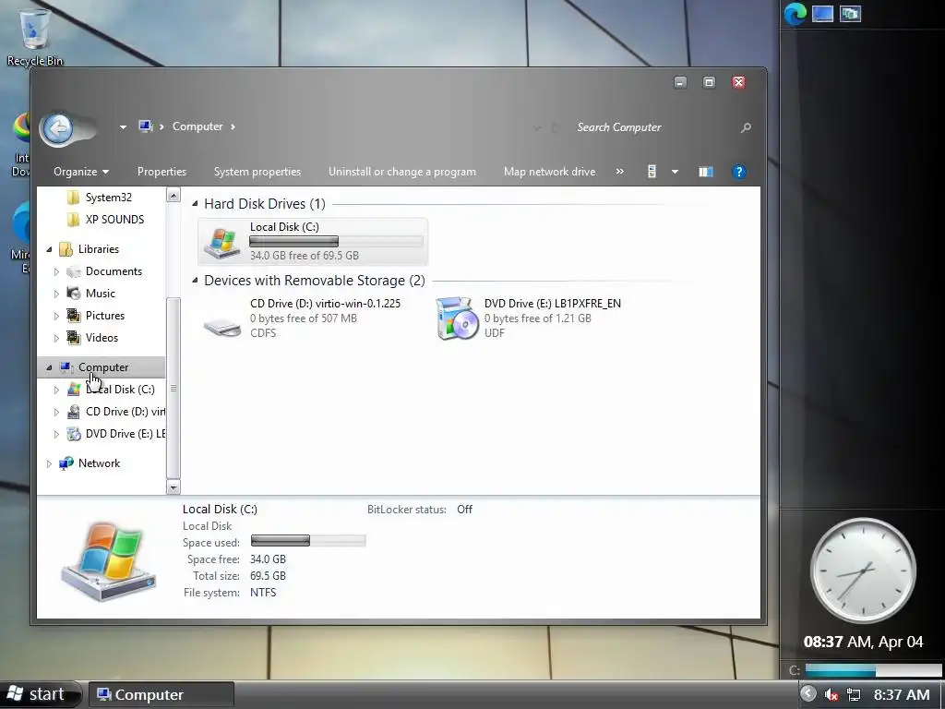This screenshot has height=709, width=945.
Task: Expand CD Drive (D:) tree node
Action: tap(56, 413)
